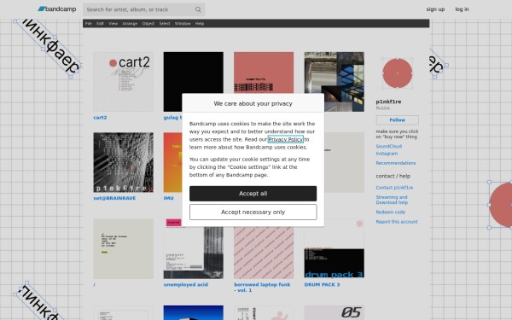Open the grey "/" album cover
Screen dimensions: 512x320
pyautogui.click(x=123, y=249)
